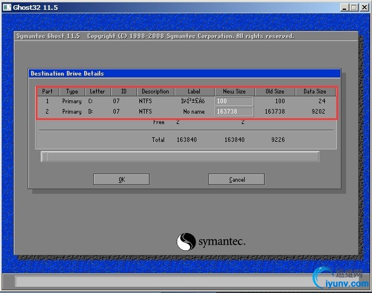372x293 pixels.
Task: Select drive letter D: in partition 2 row
Action: [x=90, y=111]
